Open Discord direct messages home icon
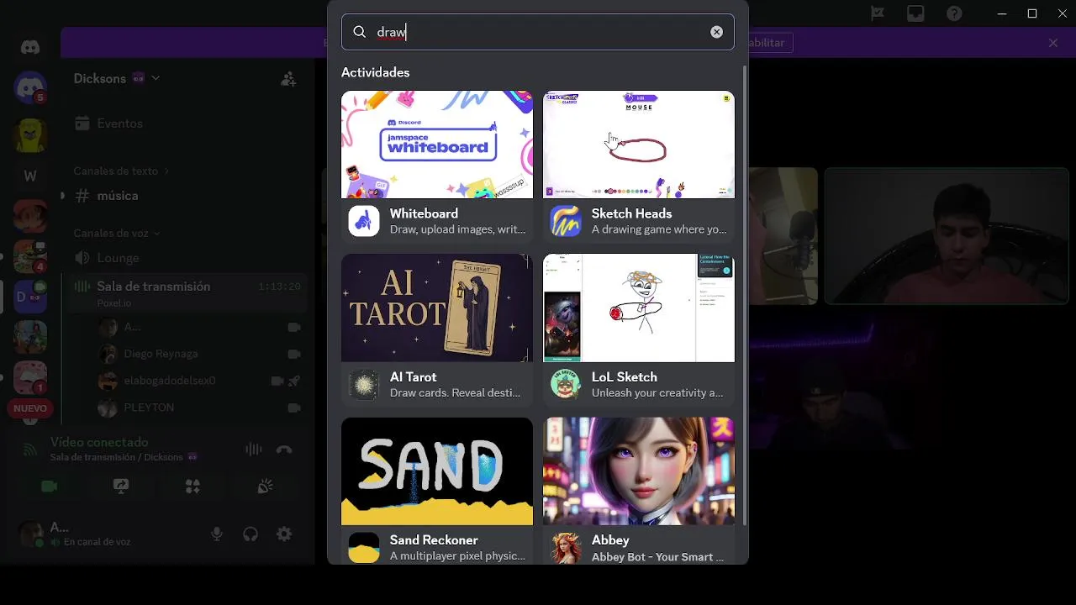This screenshot has height=605, width=1076. pyautogui.click(x=30, y=47)
